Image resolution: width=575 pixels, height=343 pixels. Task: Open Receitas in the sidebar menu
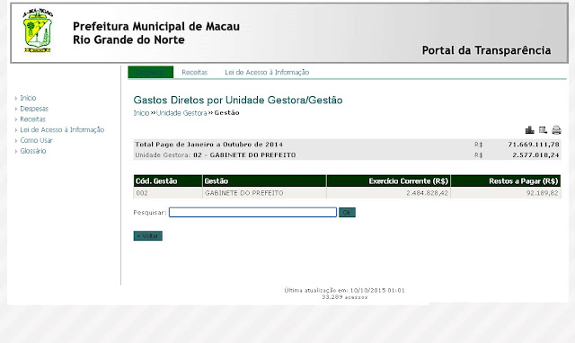click(x=32, y=119)
